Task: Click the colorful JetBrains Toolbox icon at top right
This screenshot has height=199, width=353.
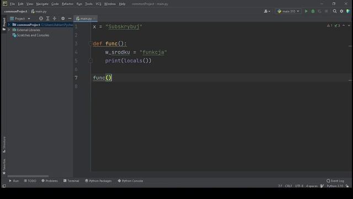Action: pos(348,11)
